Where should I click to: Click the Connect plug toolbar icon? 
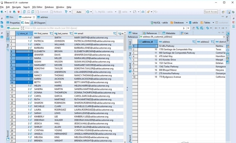tap(10, 12)
